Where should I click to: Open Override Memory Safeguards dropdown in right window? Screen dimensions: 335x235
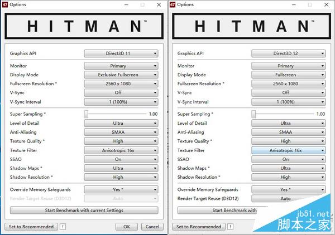289,189
